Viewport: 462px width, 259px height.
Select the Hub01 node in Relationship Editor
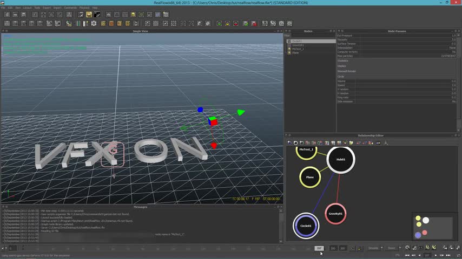[x=341, y=160]
